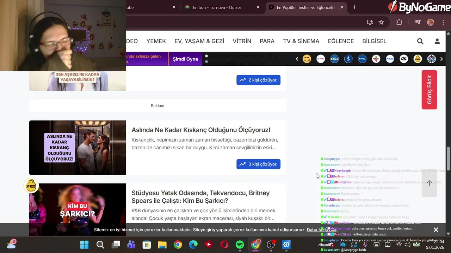Viewport: 451px width, 253px height.
Task: Click the install app icon in address bar
Action: tap(370, 22)
